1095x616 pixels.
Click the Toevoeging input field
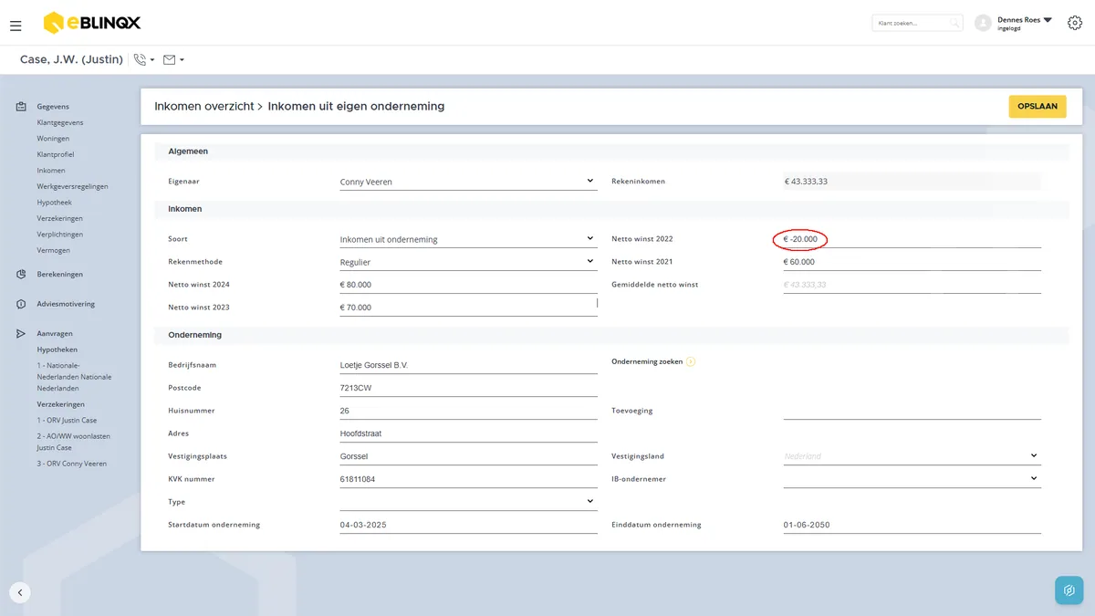coord(912,411)
